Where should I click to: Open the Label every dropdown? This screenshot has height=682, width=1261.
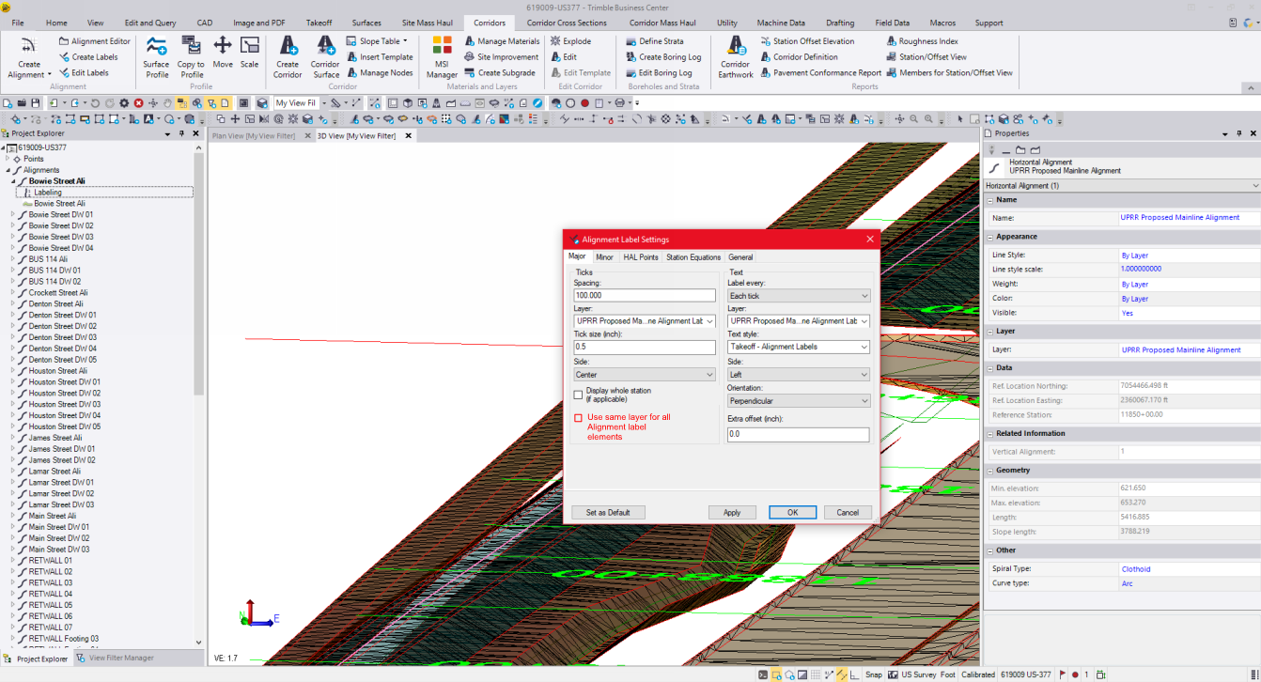(799, 296)
